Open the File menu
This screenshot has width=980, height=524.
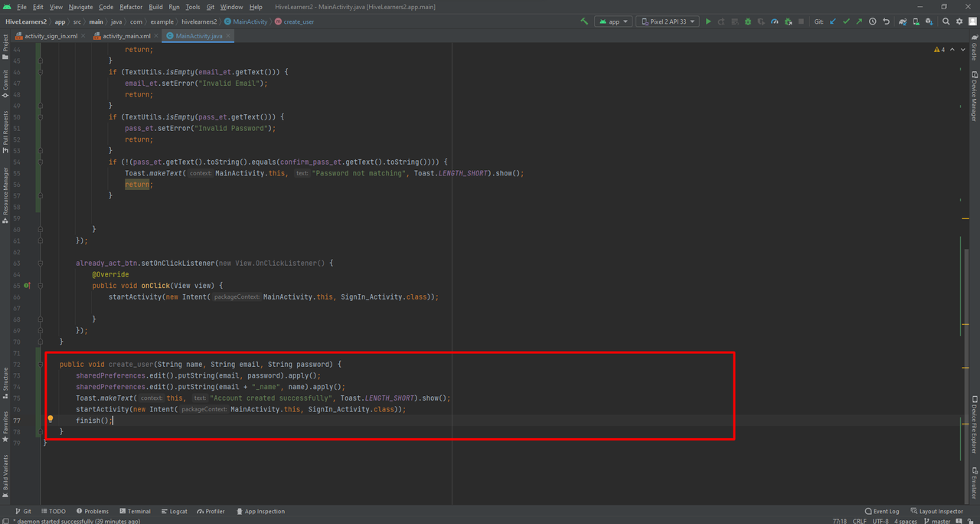21,7
